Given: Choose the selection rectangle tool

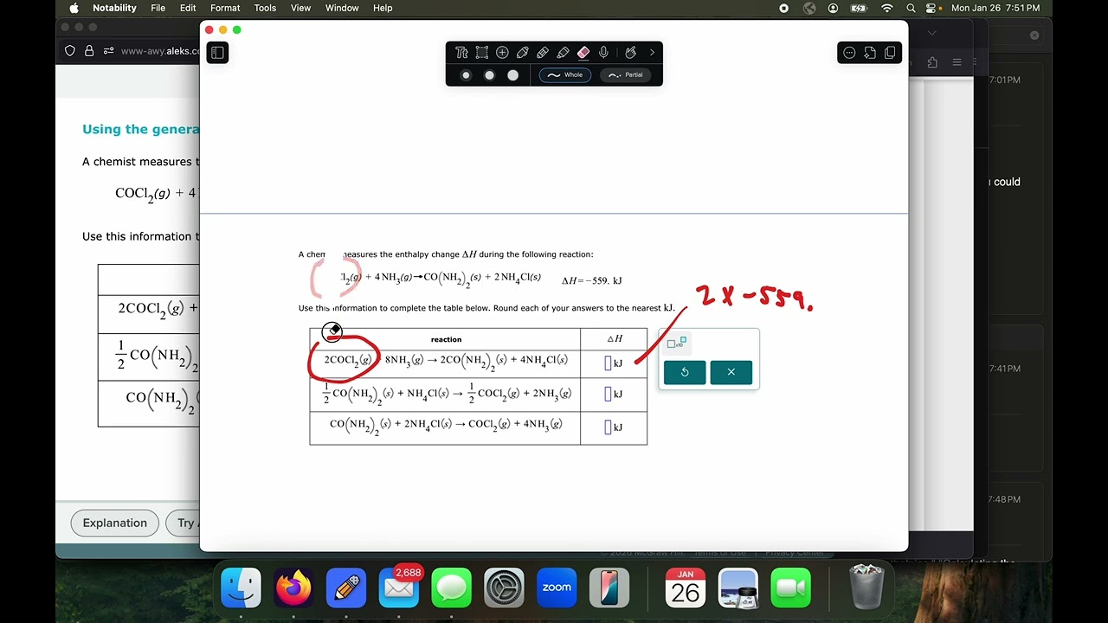Looking at the screenshot, I should pyautogui.click(x=482, y=53).
